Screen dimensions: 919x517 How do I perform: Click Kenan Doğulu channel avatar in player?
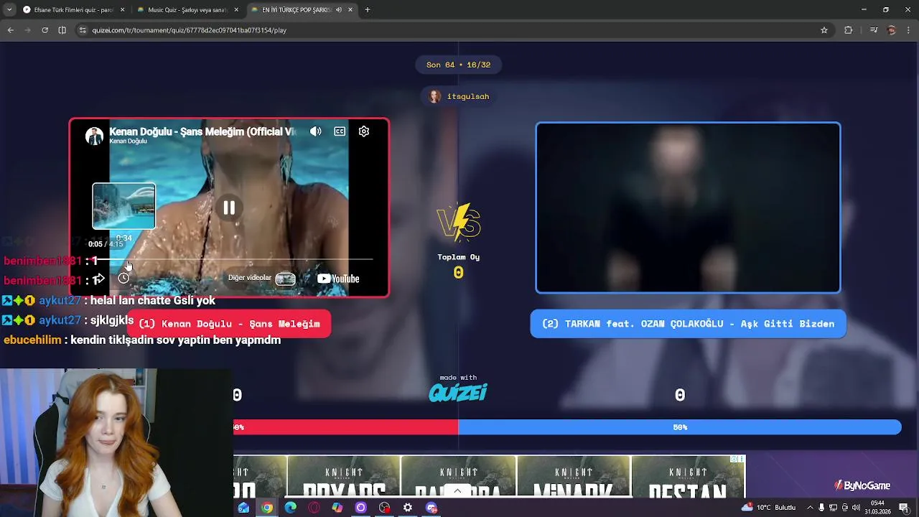click(x=94, y=136)
